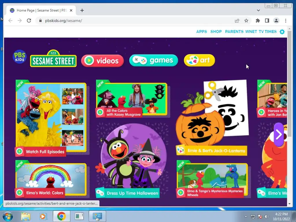Open the volume speaker tray icon
The height and width of the screenshot is (222, 296).
[x=267, y=217]
